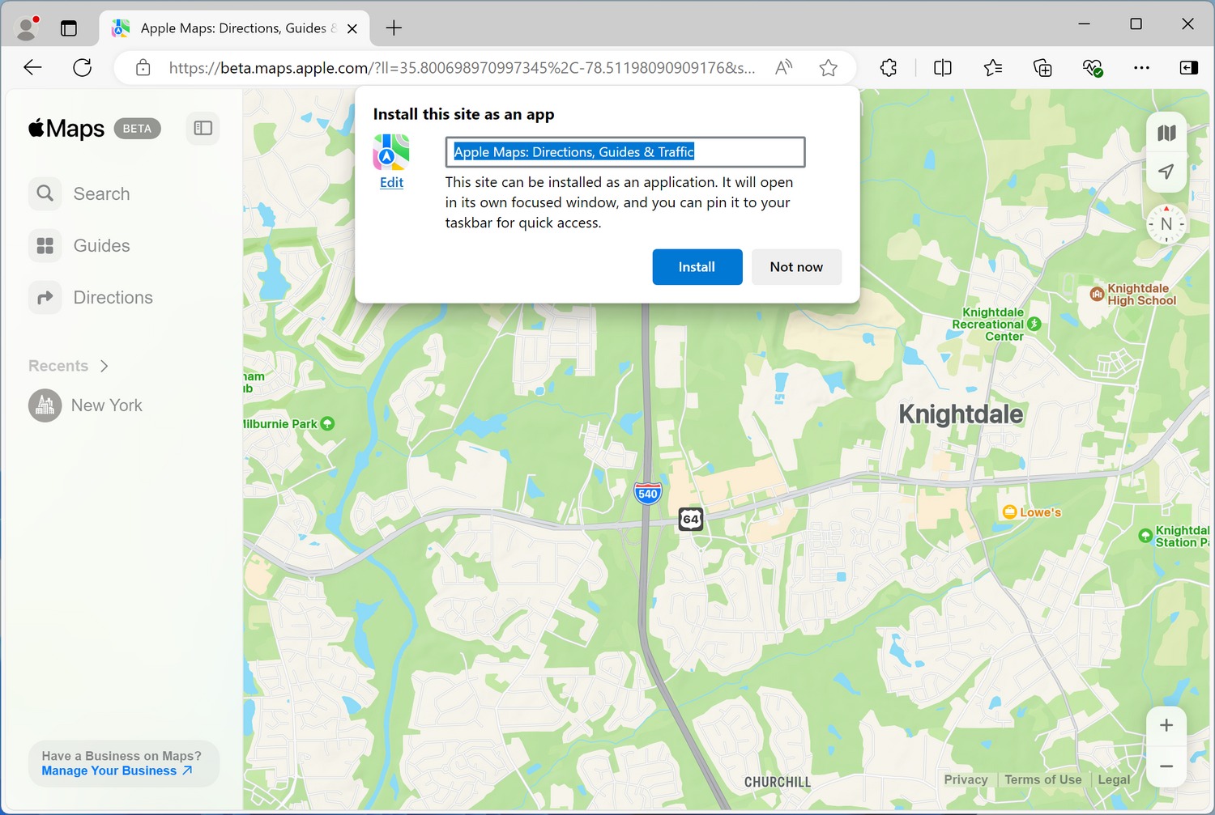The width and height of the screenshot is (1215, 815).
Task: Close the Apple Maps browser tab
Action: click(x=352, y=28)
